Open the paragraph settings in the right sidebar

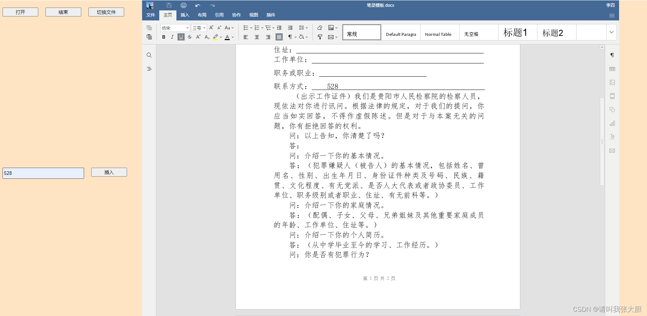(x=612, y=55)
